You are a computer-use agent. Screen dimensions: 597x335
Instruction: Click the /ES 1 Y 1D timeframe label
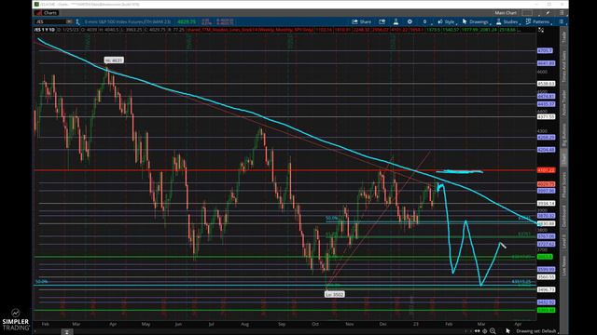[45, 30]
